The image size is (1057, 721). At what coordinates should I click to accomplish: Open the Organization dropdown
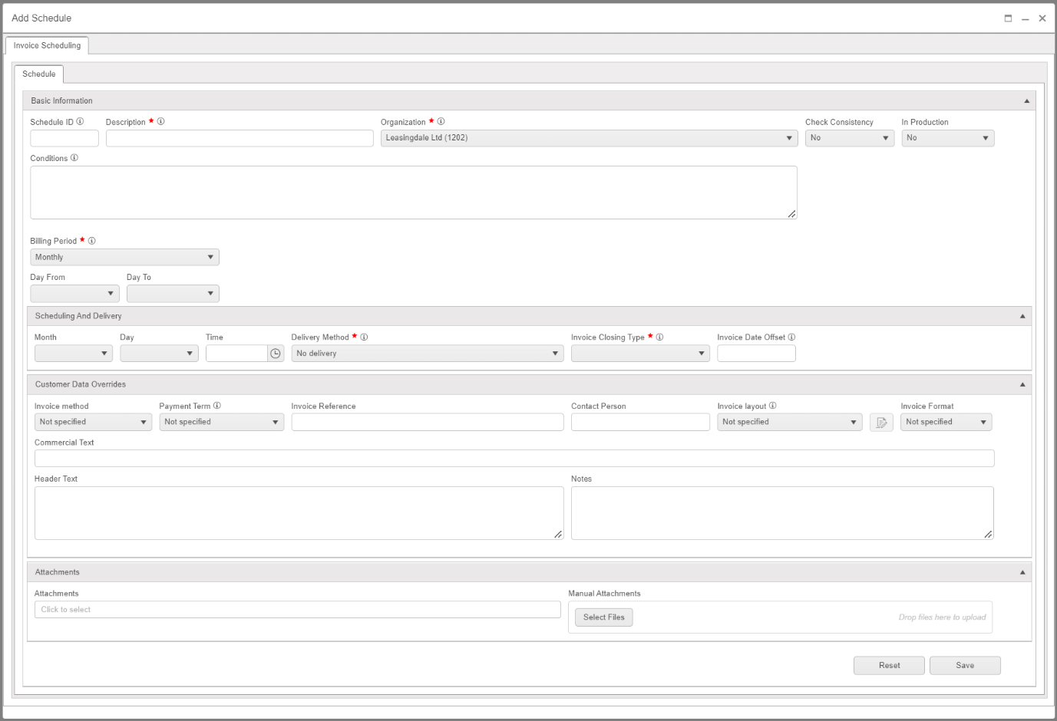(x=589, y=138)
